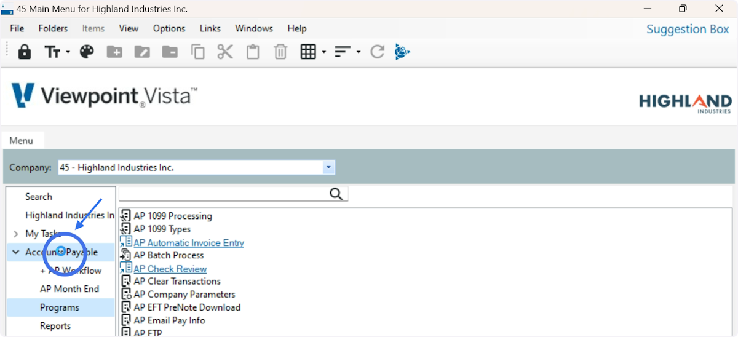Open the Help menu
Image resolution: width=738 pixels, height=337 pixels.
[x=297, y=28]
